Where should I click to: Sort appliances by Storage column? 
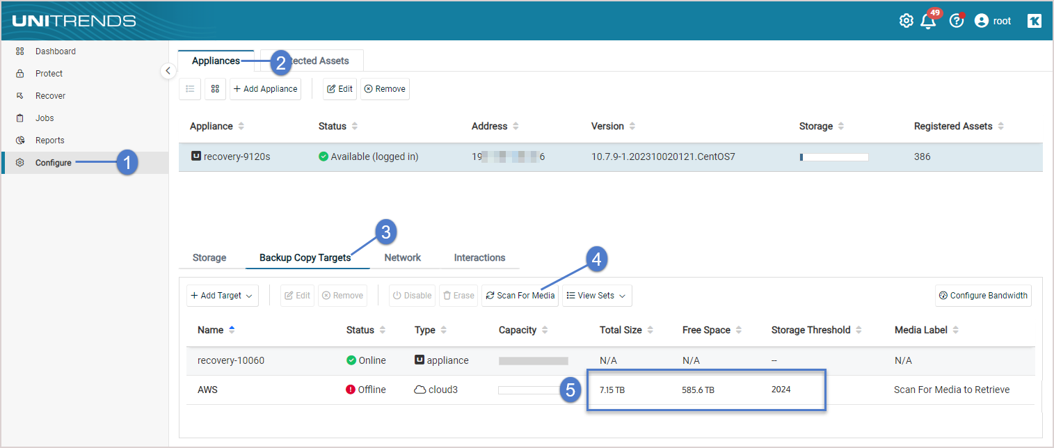(x=822, y=127)
